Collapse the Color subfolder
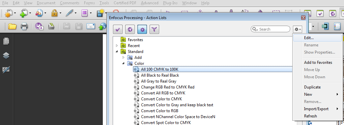Image resolution: width=344 pixels, height=125 pixels. [x=123, y=63]
